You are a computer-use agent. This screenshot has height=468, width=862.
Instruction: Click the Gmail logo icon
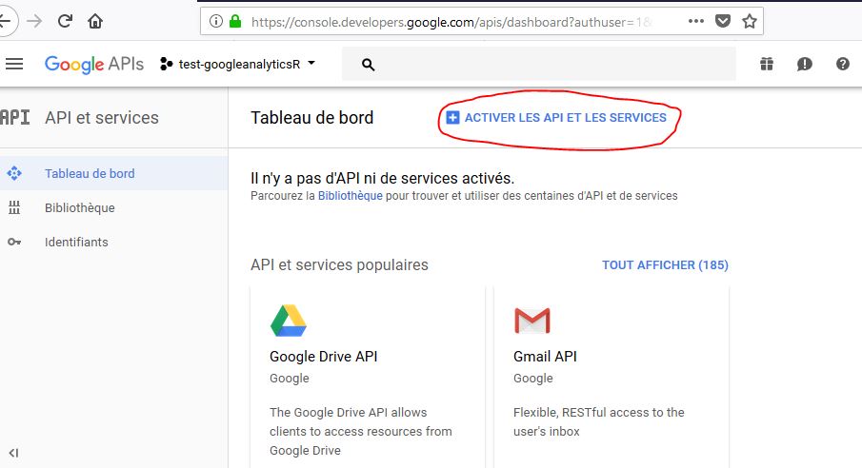click(x=532, y=321)
